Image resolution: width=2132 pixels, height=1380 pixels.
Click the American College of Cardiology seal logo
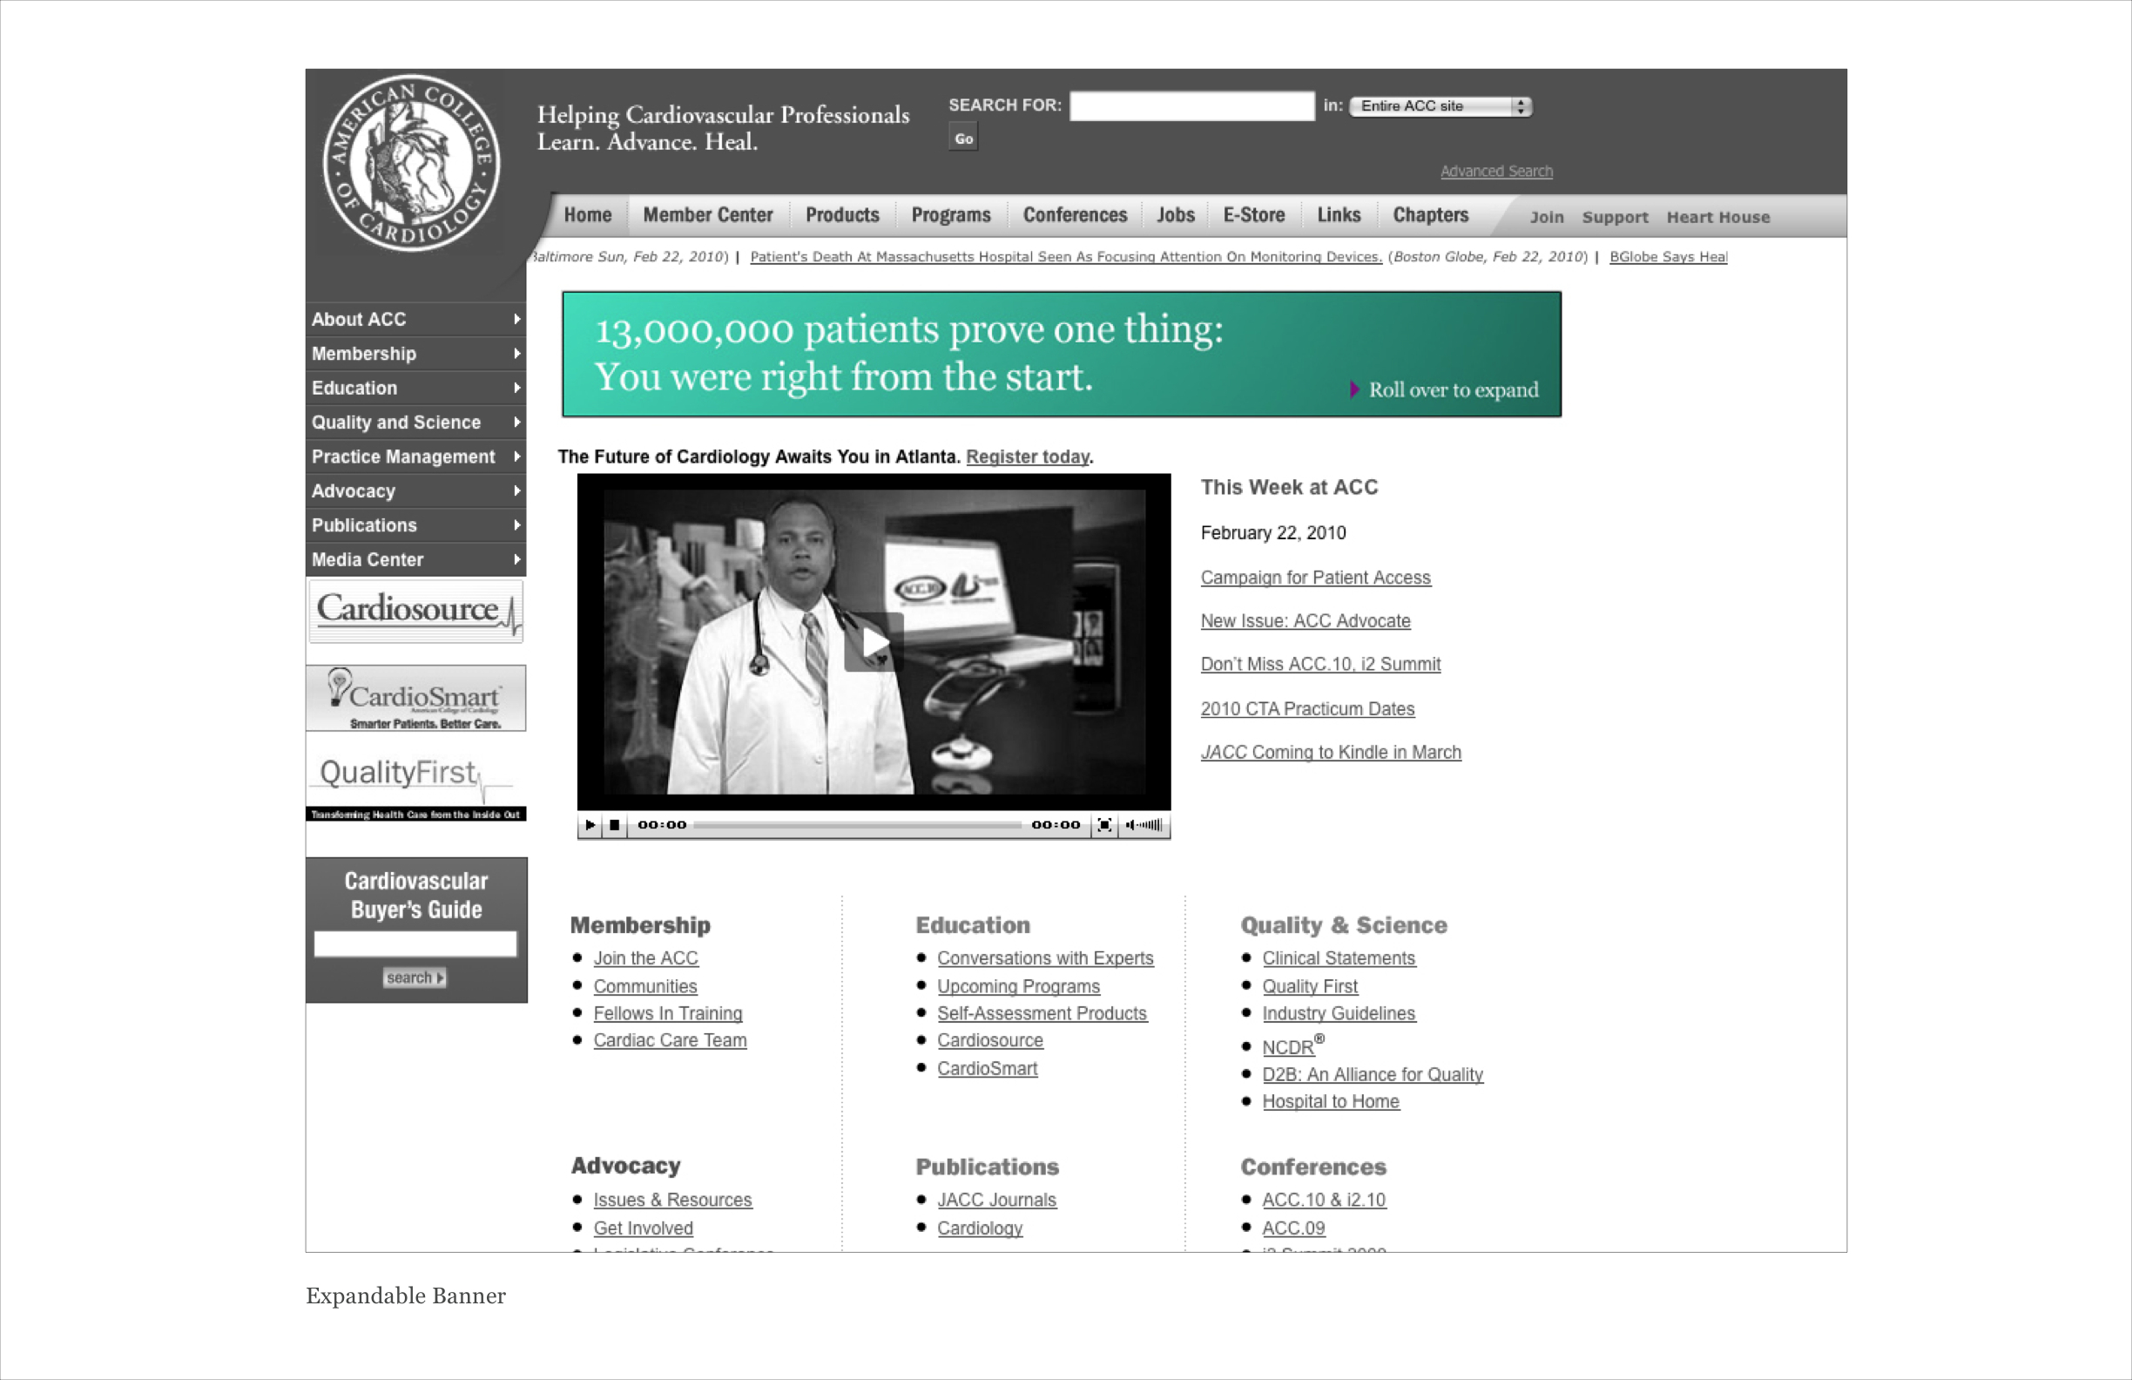411,163
